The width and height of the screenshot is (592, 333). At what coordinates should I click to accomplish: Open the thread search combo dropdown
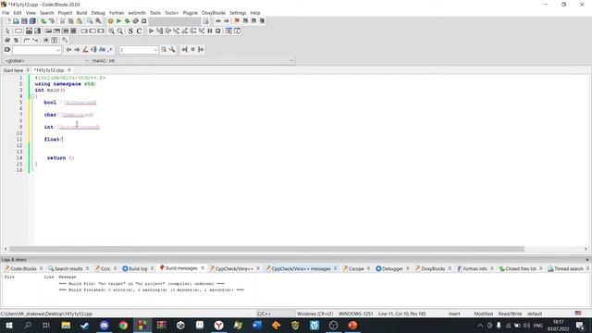[155, 50]
